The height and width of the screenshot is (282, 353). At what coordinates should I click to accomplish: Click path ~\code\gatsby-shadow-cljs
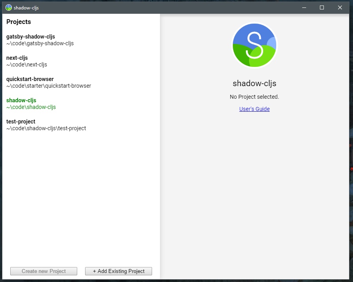coord(40,43)
